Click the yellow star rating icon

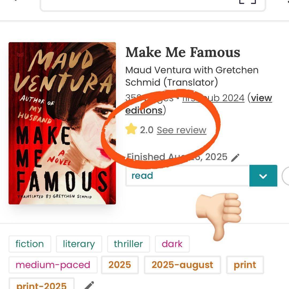[131, 130]
